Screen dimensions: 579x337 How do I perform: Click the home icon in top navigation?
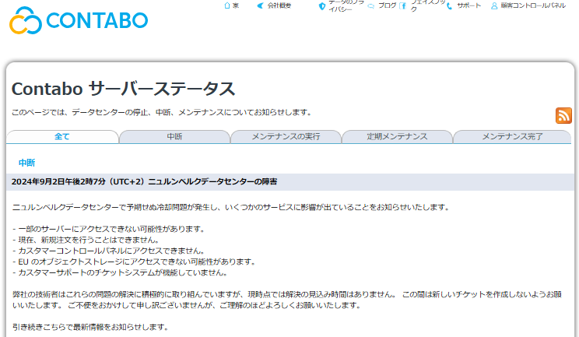click(x=227, y=5)
